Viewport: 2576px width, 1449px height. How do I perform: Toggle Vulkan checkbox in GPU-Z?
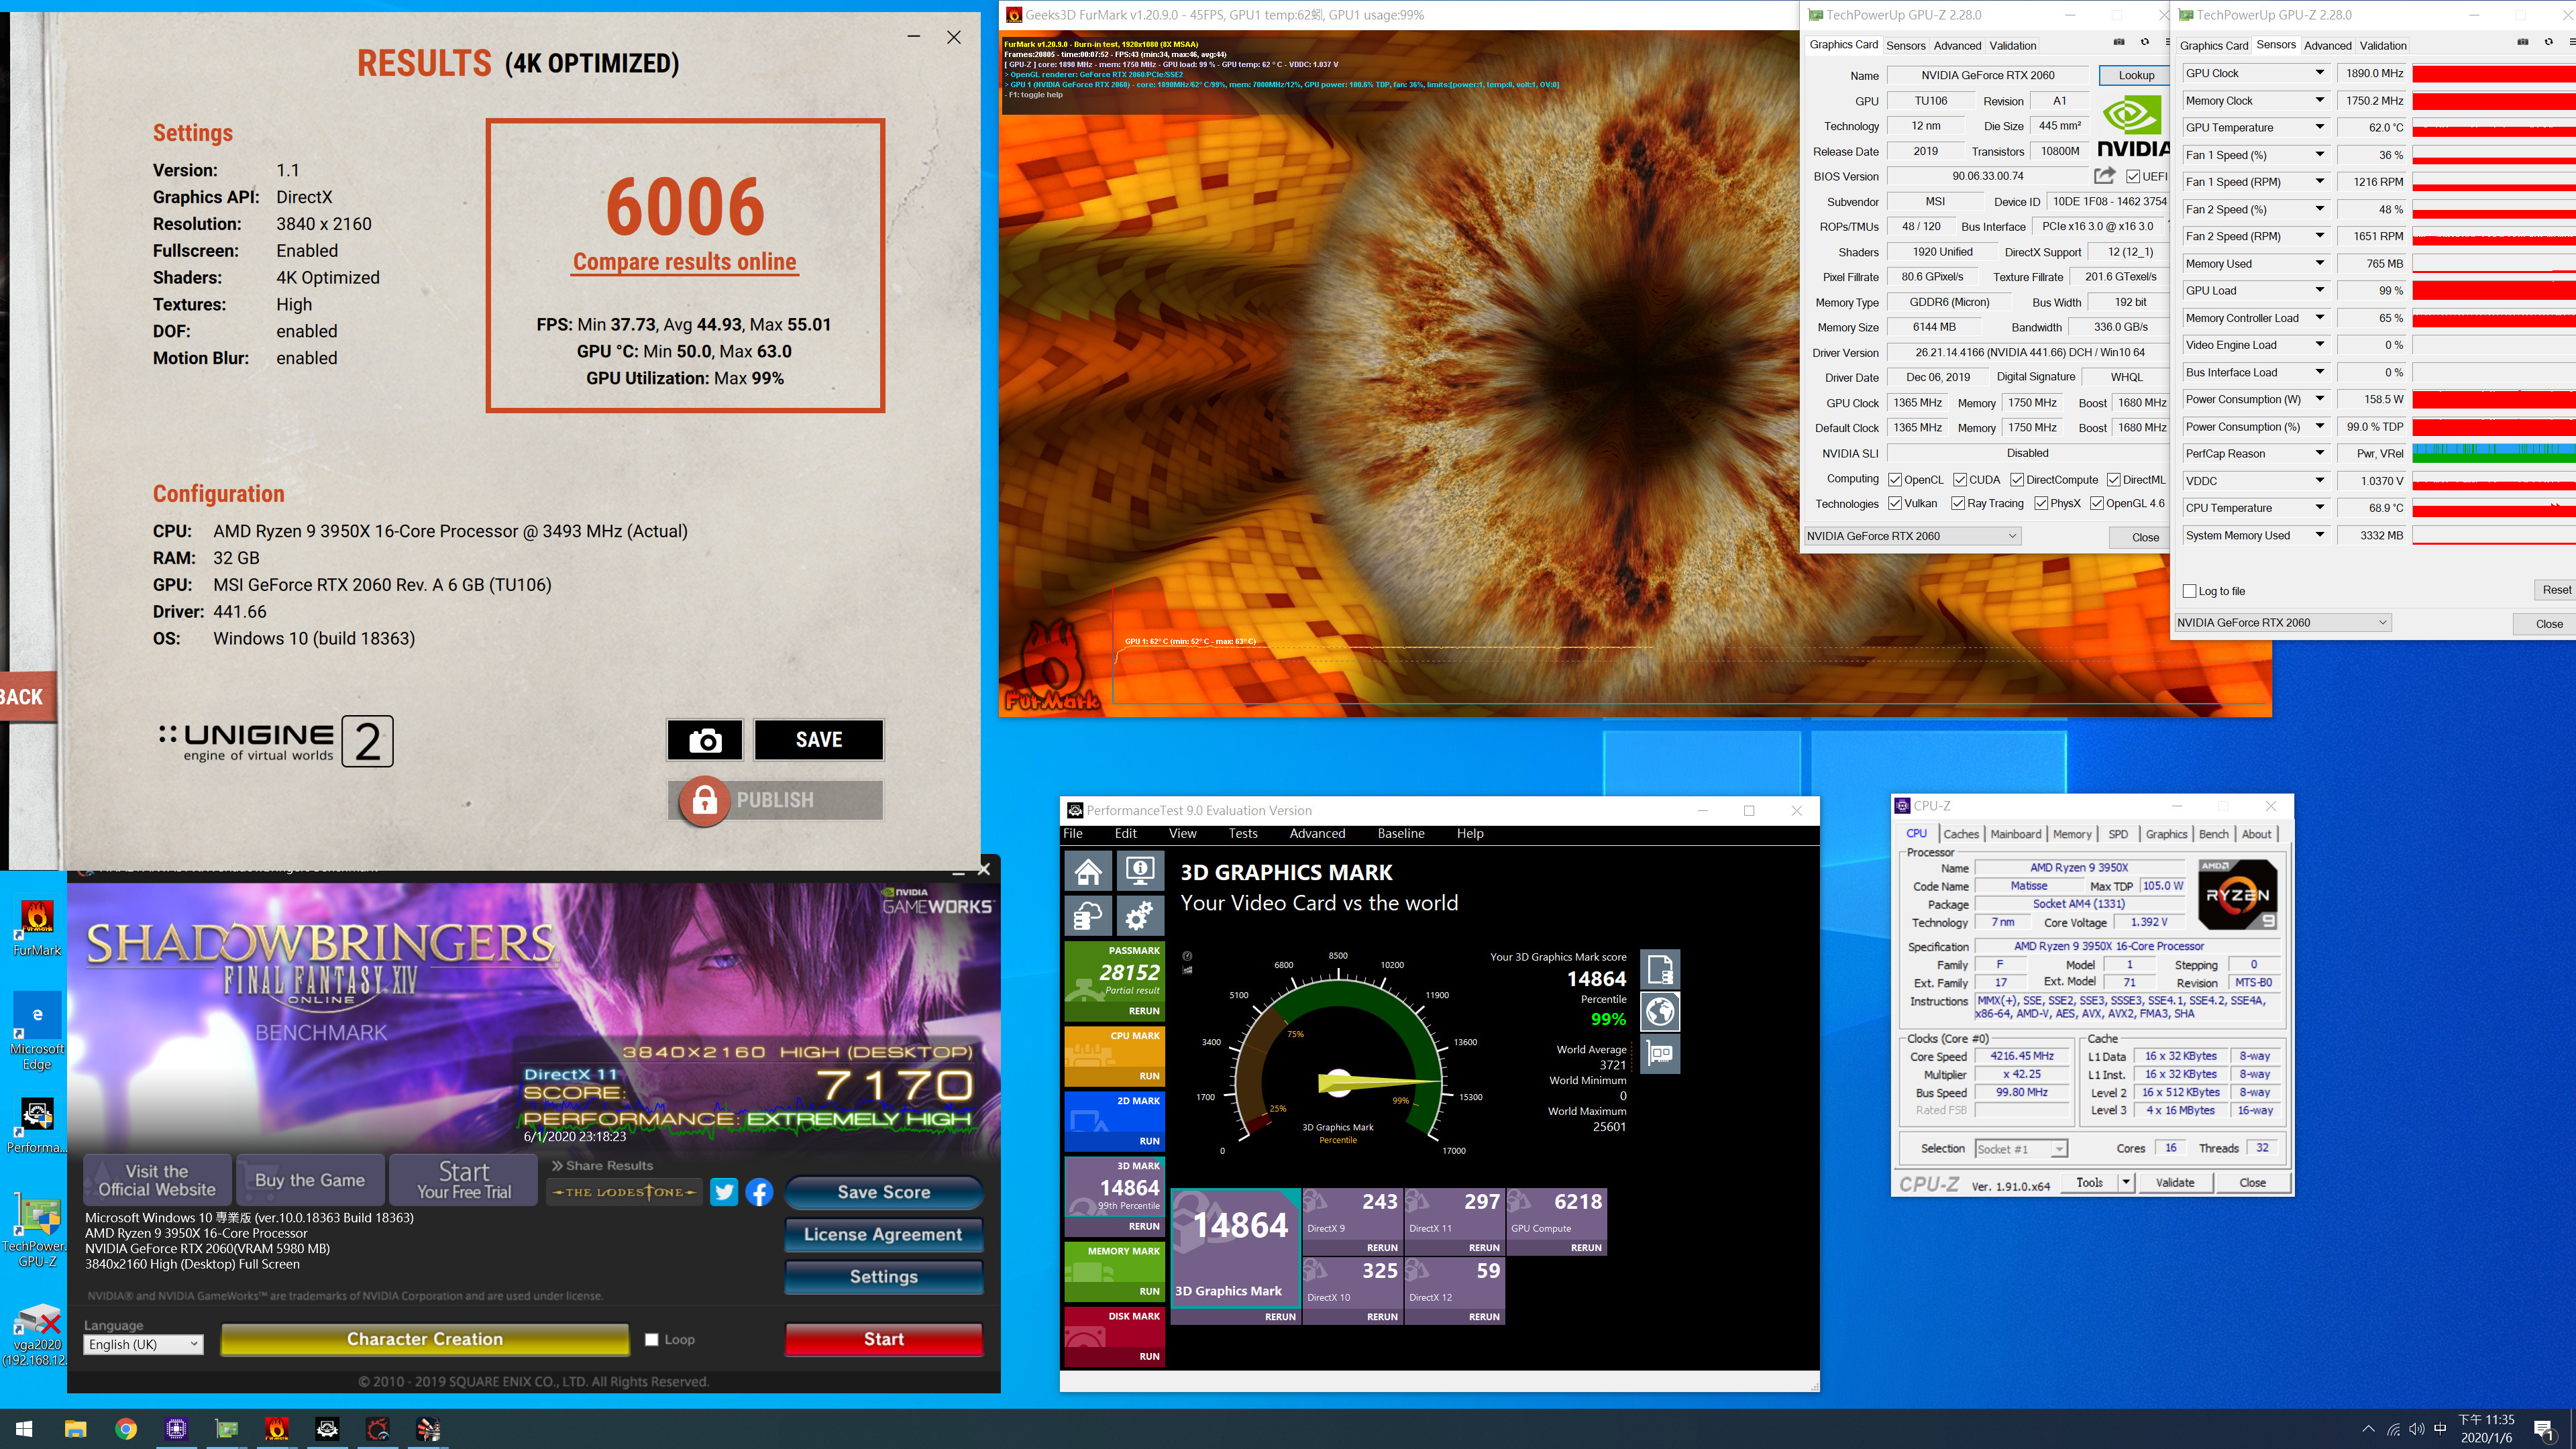point(1895,503)
